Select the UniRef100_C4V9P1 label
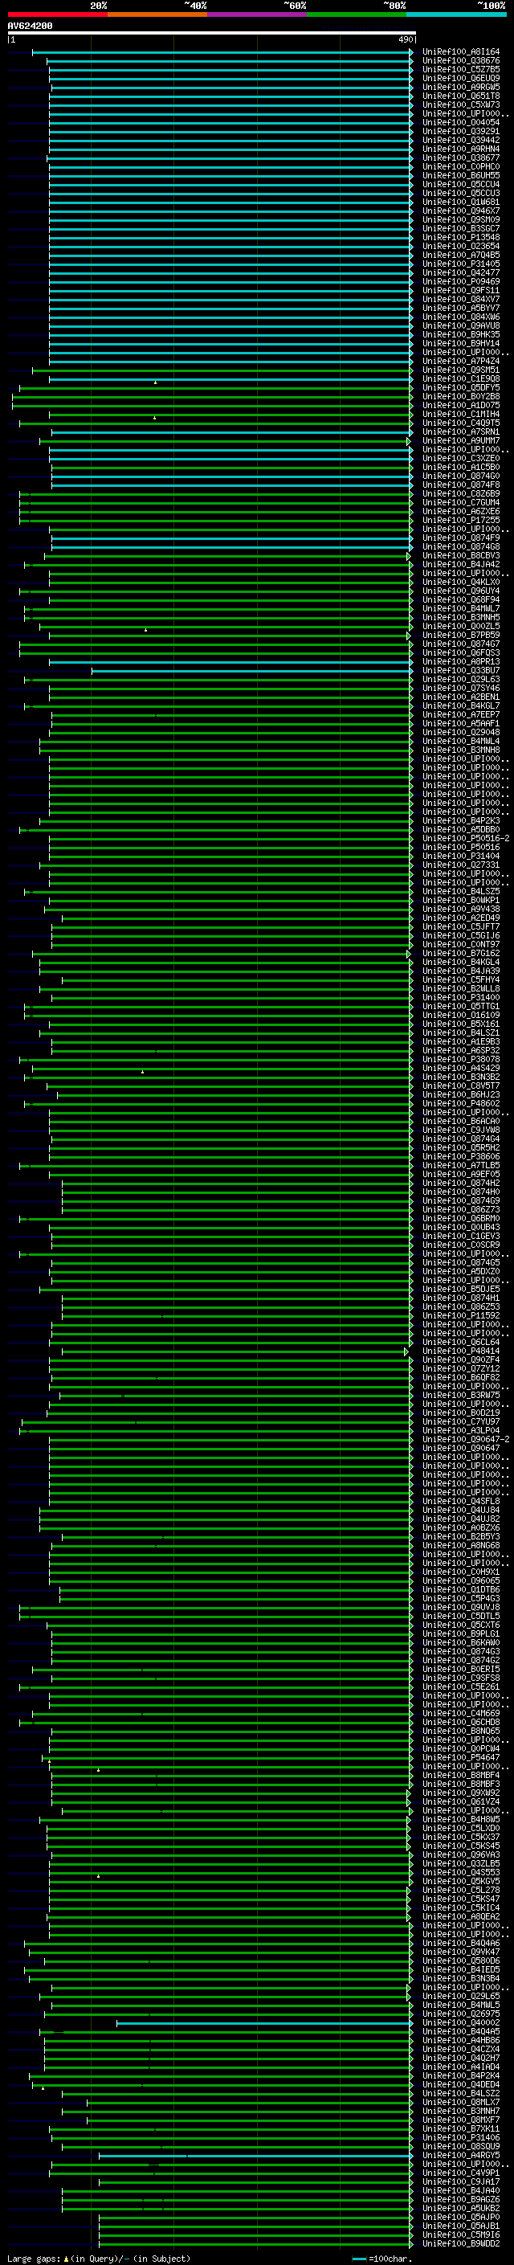 click(461, 2173)
